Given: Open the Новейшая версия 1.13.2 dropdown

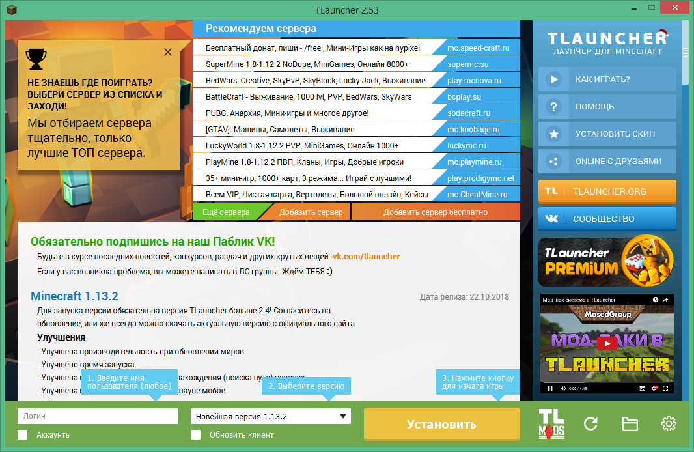Looking at the screenshot, I should point(270,416).
